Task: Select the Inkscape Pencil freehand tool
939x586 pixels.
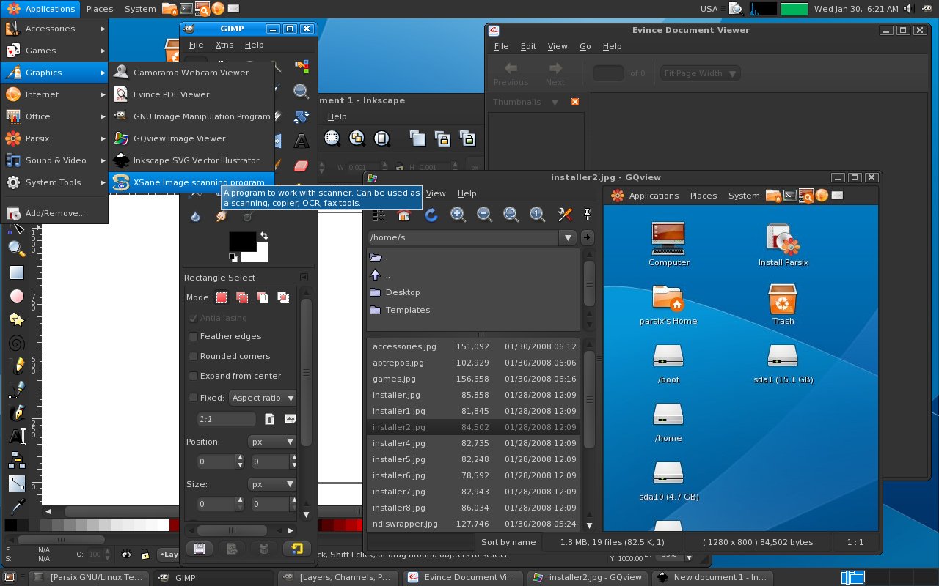Action: pyautogui.click(x=16, y=366)
